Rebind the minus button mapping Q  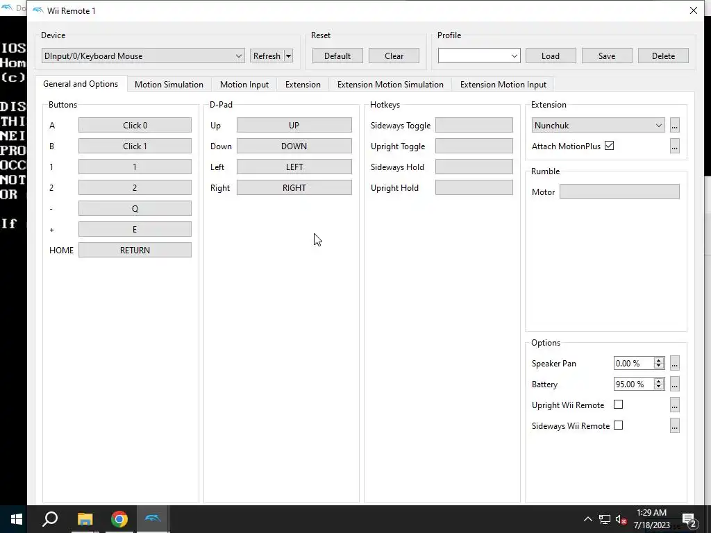pyautogui.click(x=135, y=208)
